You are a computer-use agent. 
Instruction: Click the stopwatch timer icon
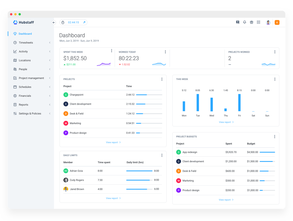pyautogui.click(x=63, y=22)
